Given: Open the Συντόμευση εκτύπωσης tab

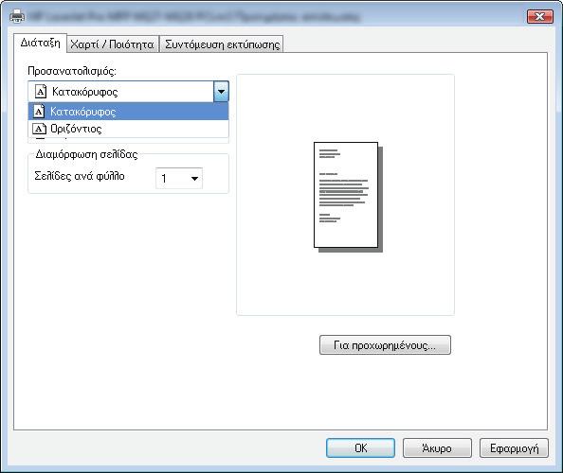Looking at the screenshot, I should (x=222, y=44).
